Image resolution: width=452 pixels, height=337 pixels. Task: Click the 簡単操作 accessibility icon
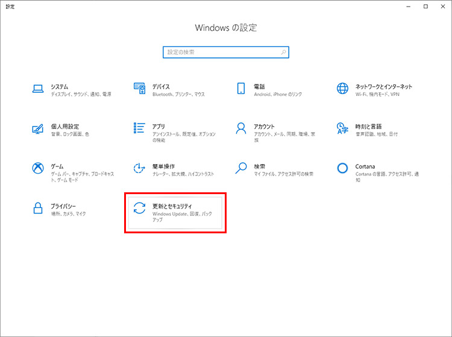point(140,168)
